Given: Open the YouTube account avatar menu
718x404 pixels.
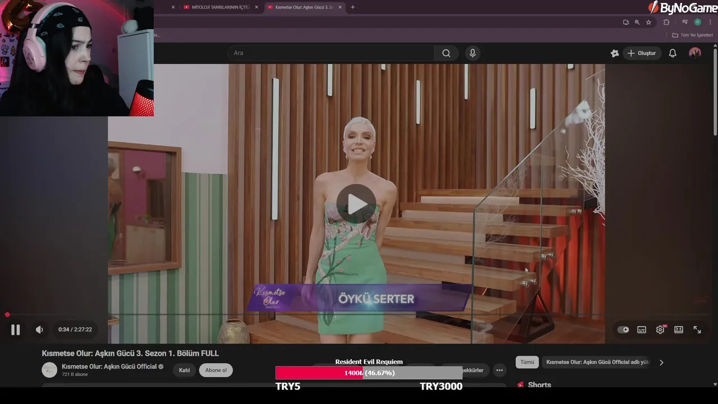Looking at the screenshot, I should click(695, 53).
